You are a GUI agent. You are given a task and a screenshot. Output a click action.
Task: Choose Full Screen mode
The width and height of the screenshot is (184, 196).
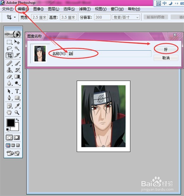pos(18,145)
